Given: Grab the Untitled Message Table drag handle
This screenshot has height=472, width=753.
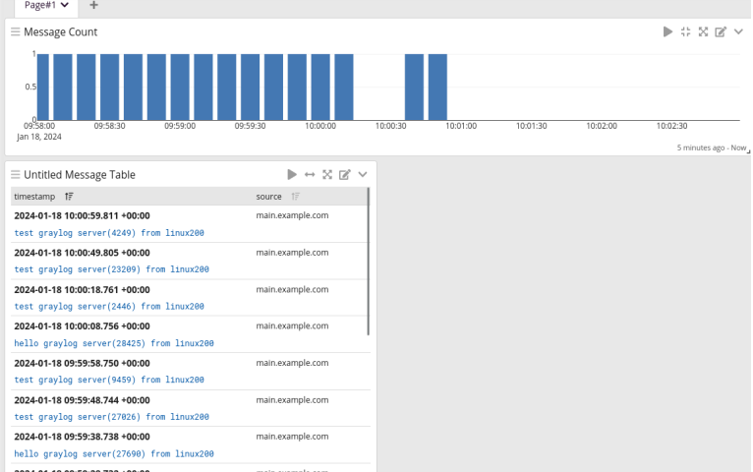Looking at the screenshot, I should 16,174.
